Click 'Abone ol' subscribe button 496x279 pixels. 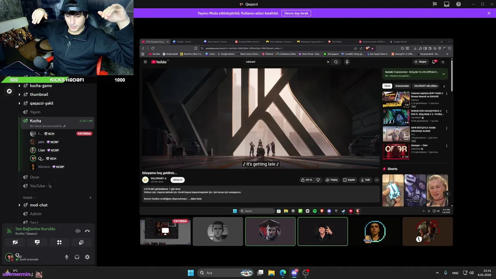click(x=177, y=180)
